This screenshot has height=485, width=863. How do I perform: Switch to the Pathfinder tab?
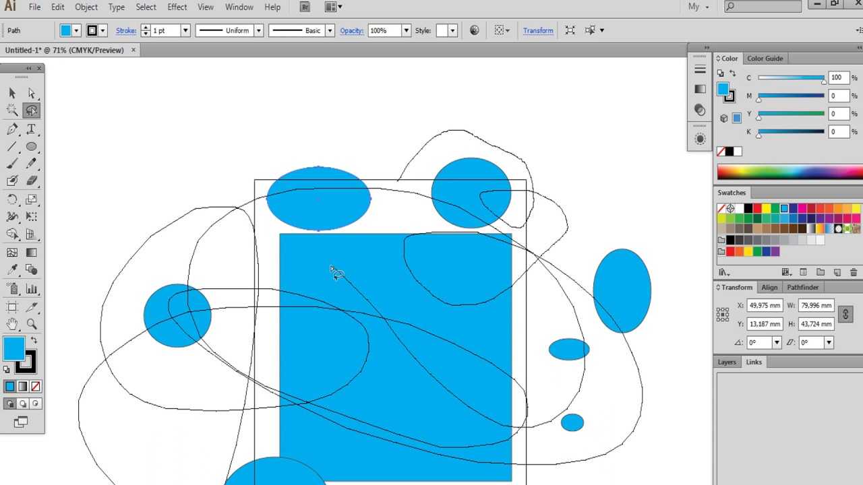[802, 287]
